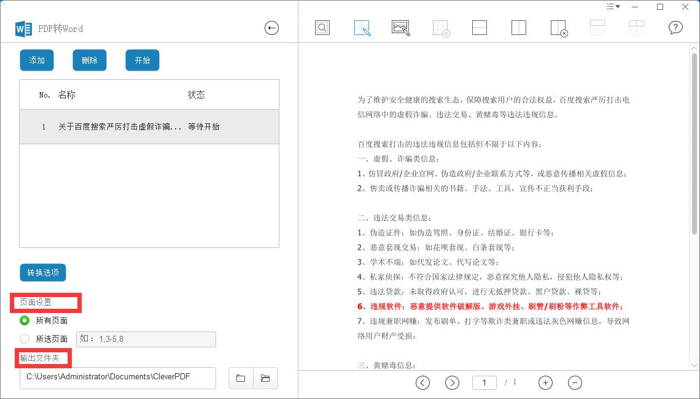Click the page range input field
The height and width of the screenshot is (399, 700).
(146, 339)
